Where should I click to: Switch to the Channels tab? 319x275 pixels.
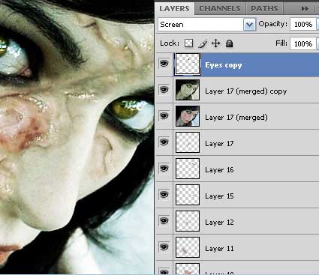220,9
